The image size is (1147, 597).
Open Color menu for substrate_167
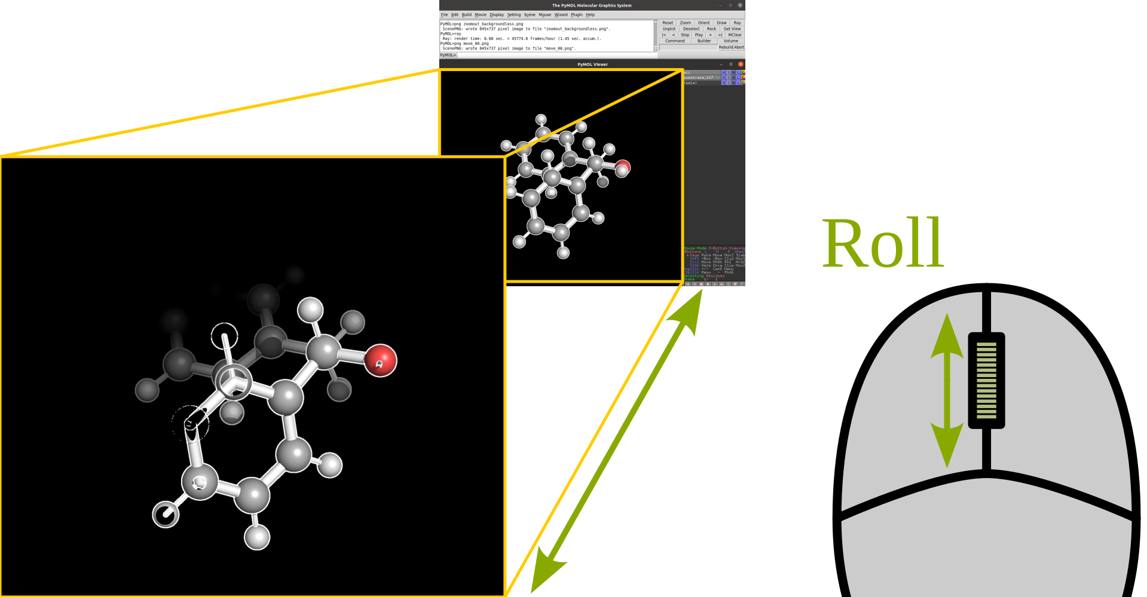pyautogui.click(x=743, y=78)
